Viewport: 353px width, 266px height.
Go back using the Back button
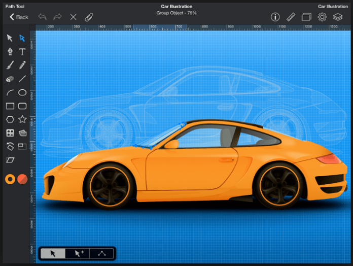19,17
